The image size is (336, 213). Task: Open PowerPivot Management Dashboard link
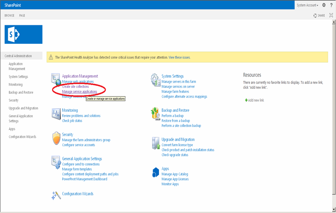(85, 179)
